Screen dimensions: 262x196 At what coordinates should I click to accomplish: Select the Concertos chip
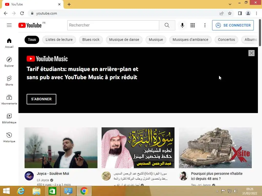click(x=226, y=40)
